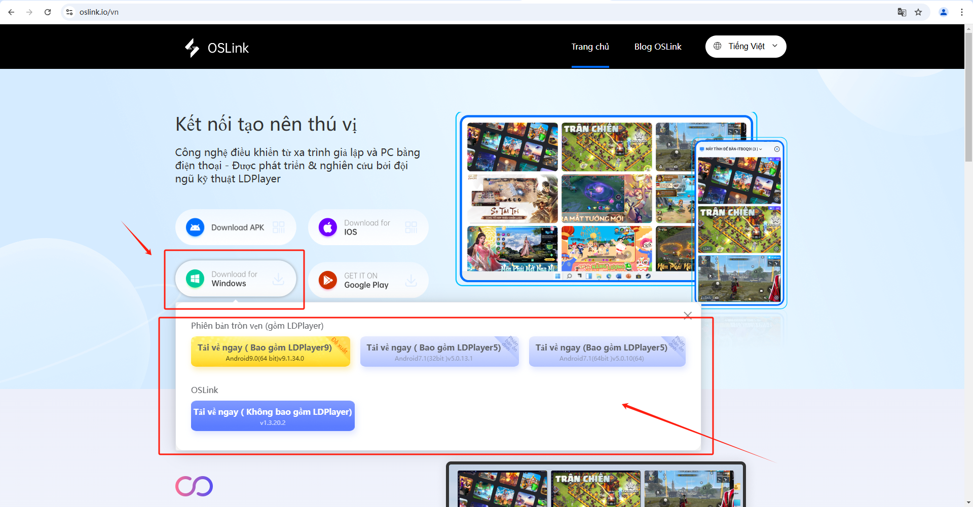Image resolution: width=973 pixels, height=507 pixels.
Task: Click the QR code icon beside Download APK
Action: 279,227
